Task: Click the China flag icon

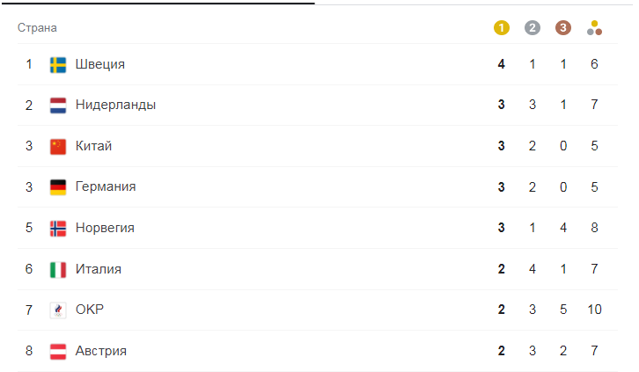Action: click(x=58, y=147)
